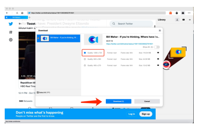Screen dimensions: 205x128
Task: Select Bill Maher video list item
Action: click(x=59, y=38)
